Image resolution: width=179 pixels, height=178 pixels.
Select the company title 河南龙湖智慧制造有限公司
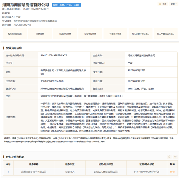[x=26, y=5]
